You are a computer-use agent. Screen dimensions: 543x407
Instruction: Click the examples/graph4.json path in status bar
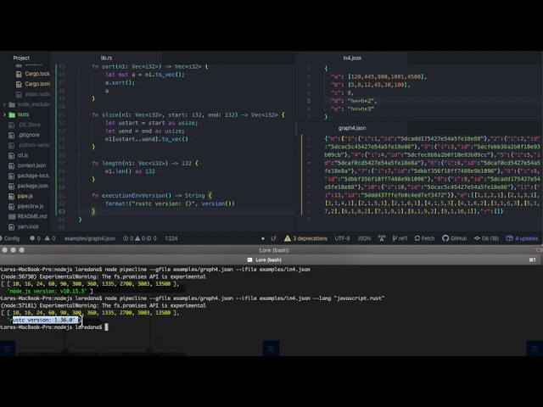click(89, 238)
